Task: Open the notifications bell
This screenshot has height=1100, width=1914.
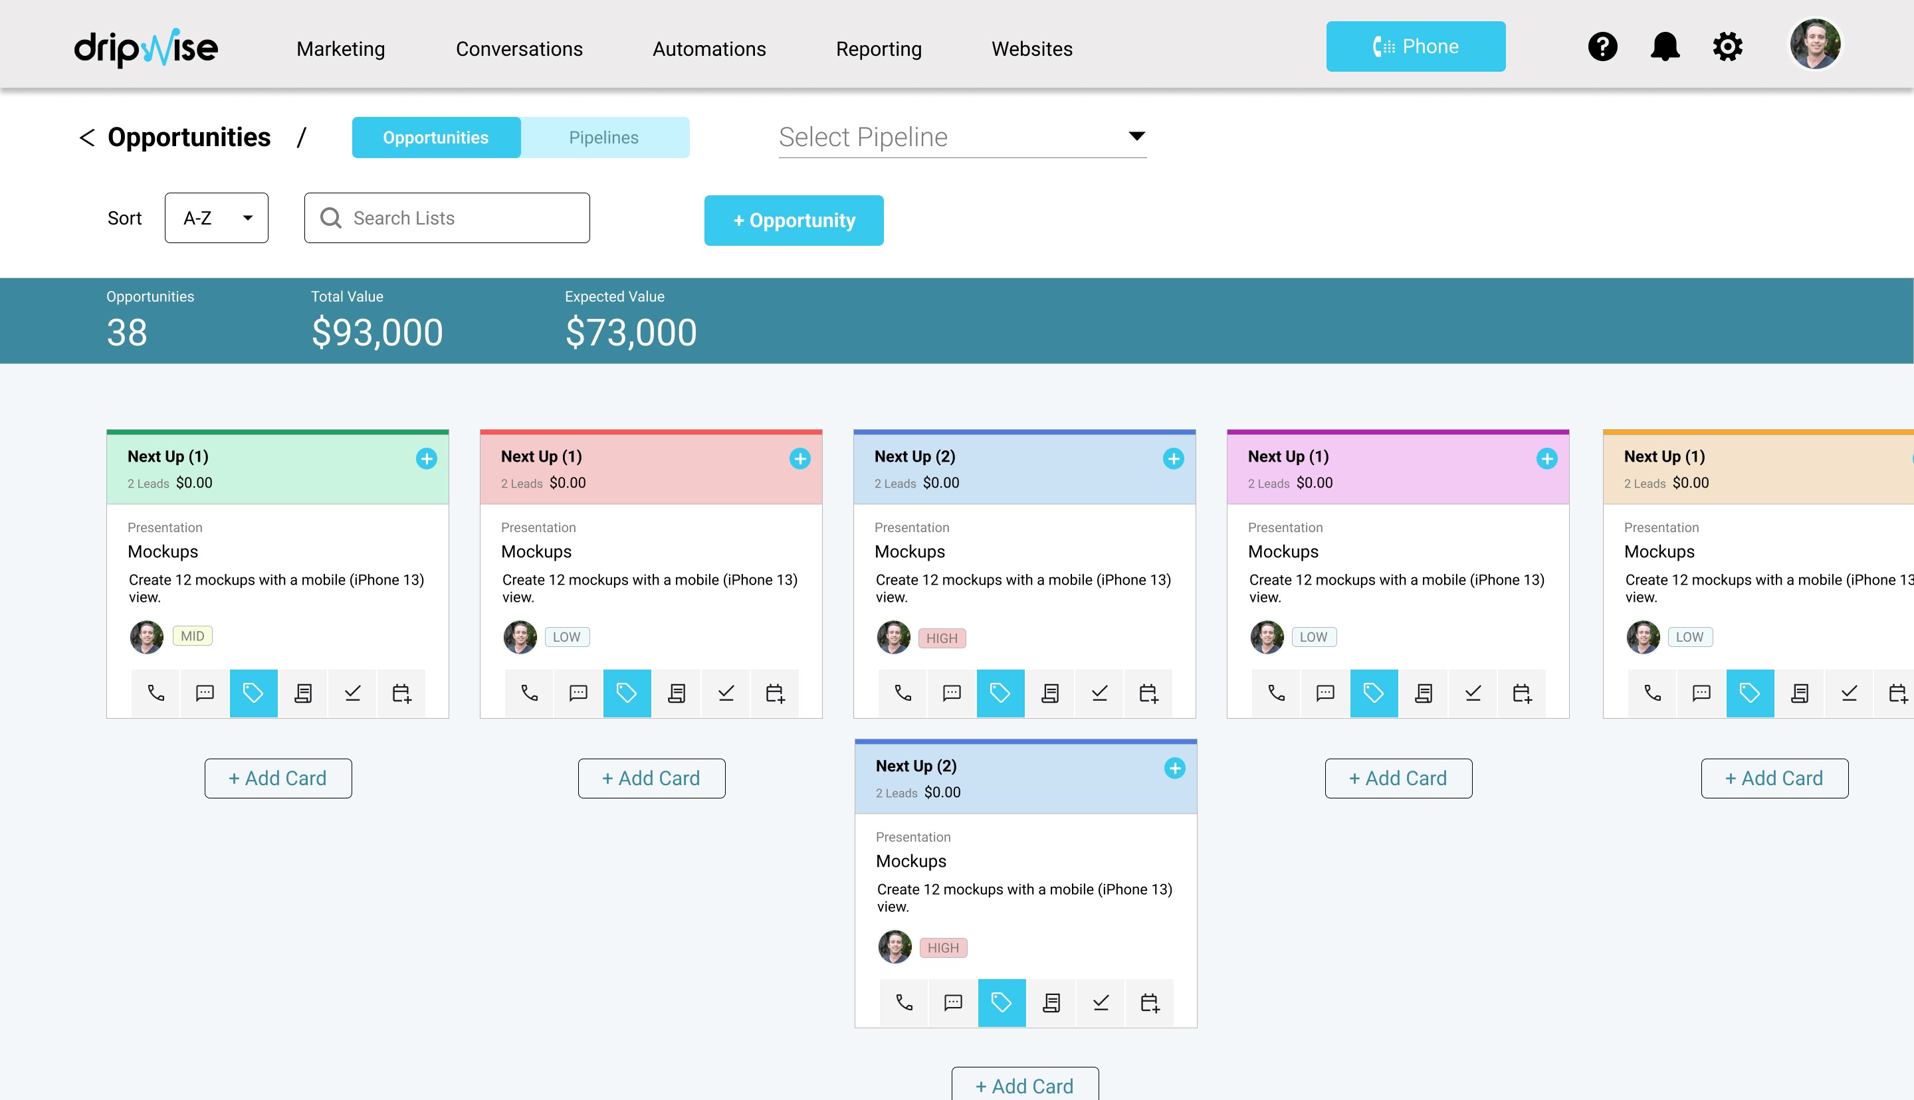Action: tap(1665, 47)
